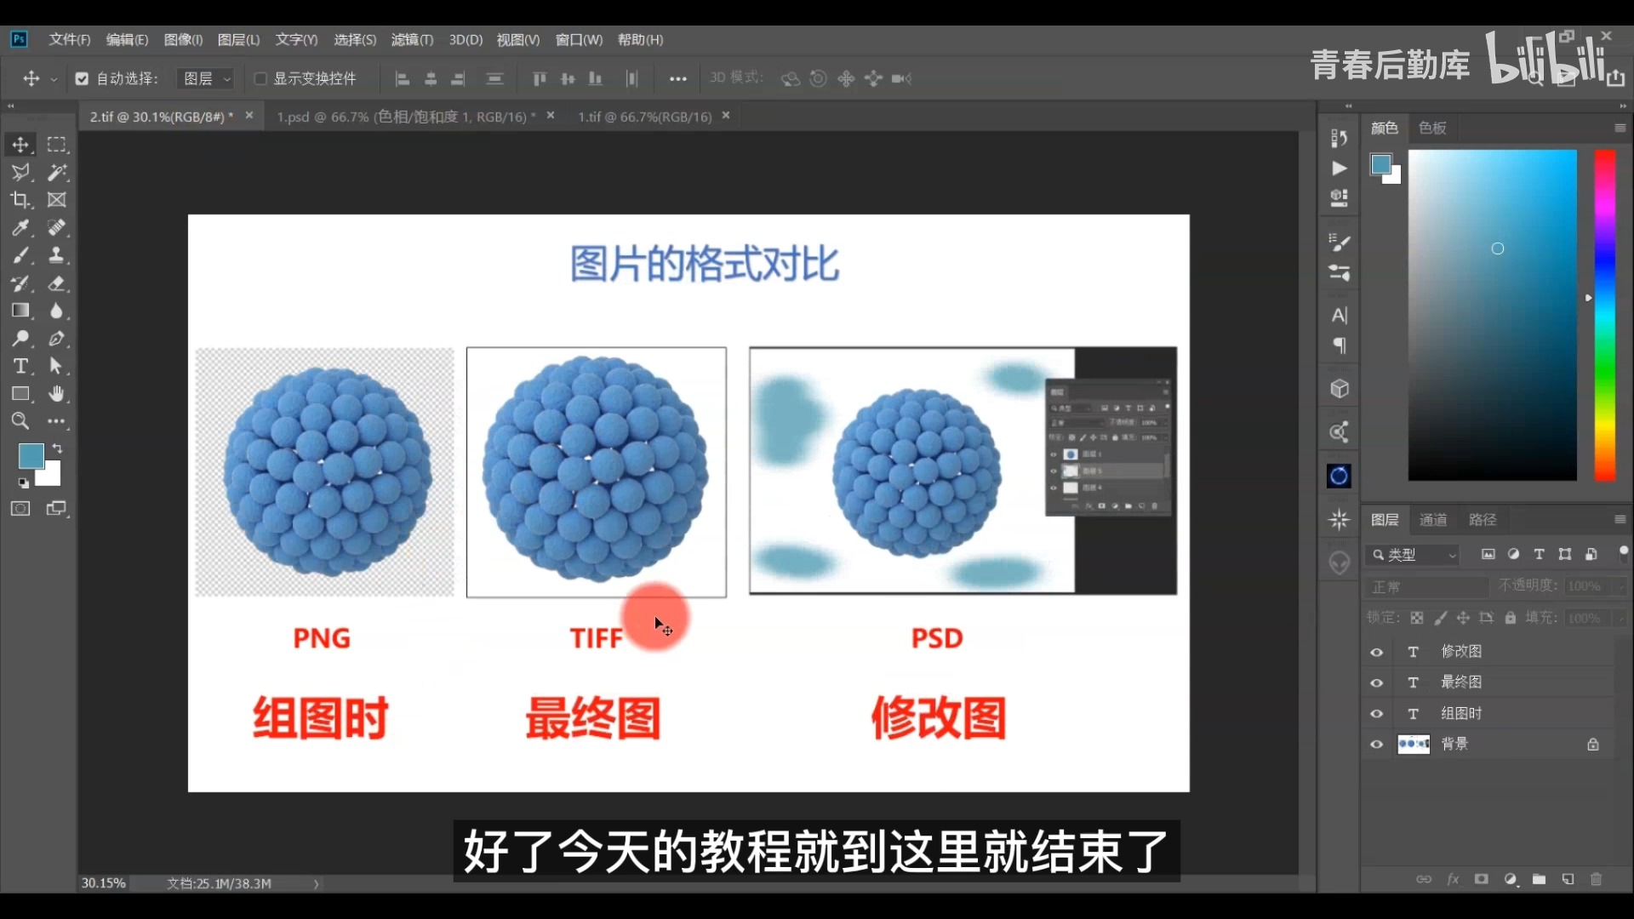Image resolution: width=1634 pixels, height=919 pixels.
Task: Select the Crop tool
Action: [x=20, y=200]
